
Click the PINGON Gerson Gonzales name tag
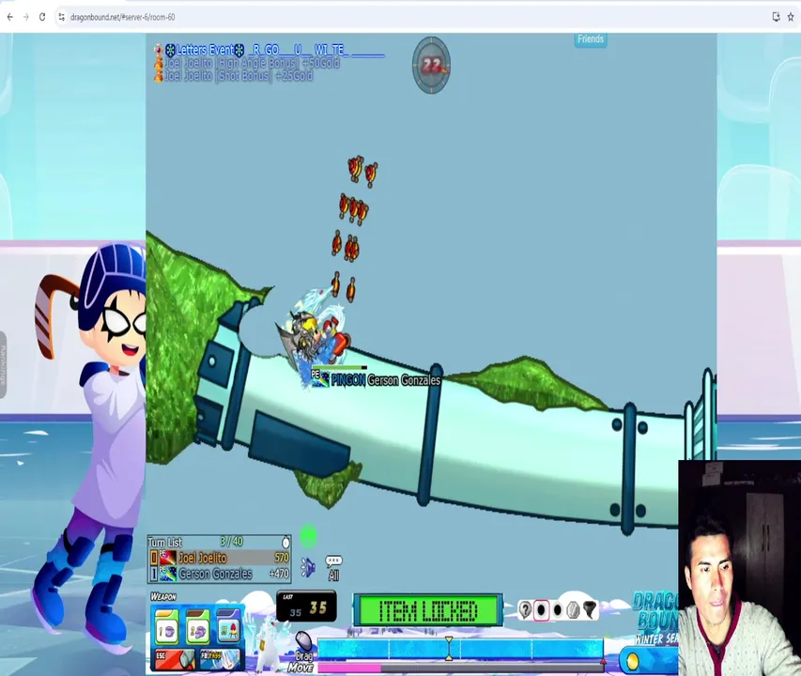(x=376, y=379)
